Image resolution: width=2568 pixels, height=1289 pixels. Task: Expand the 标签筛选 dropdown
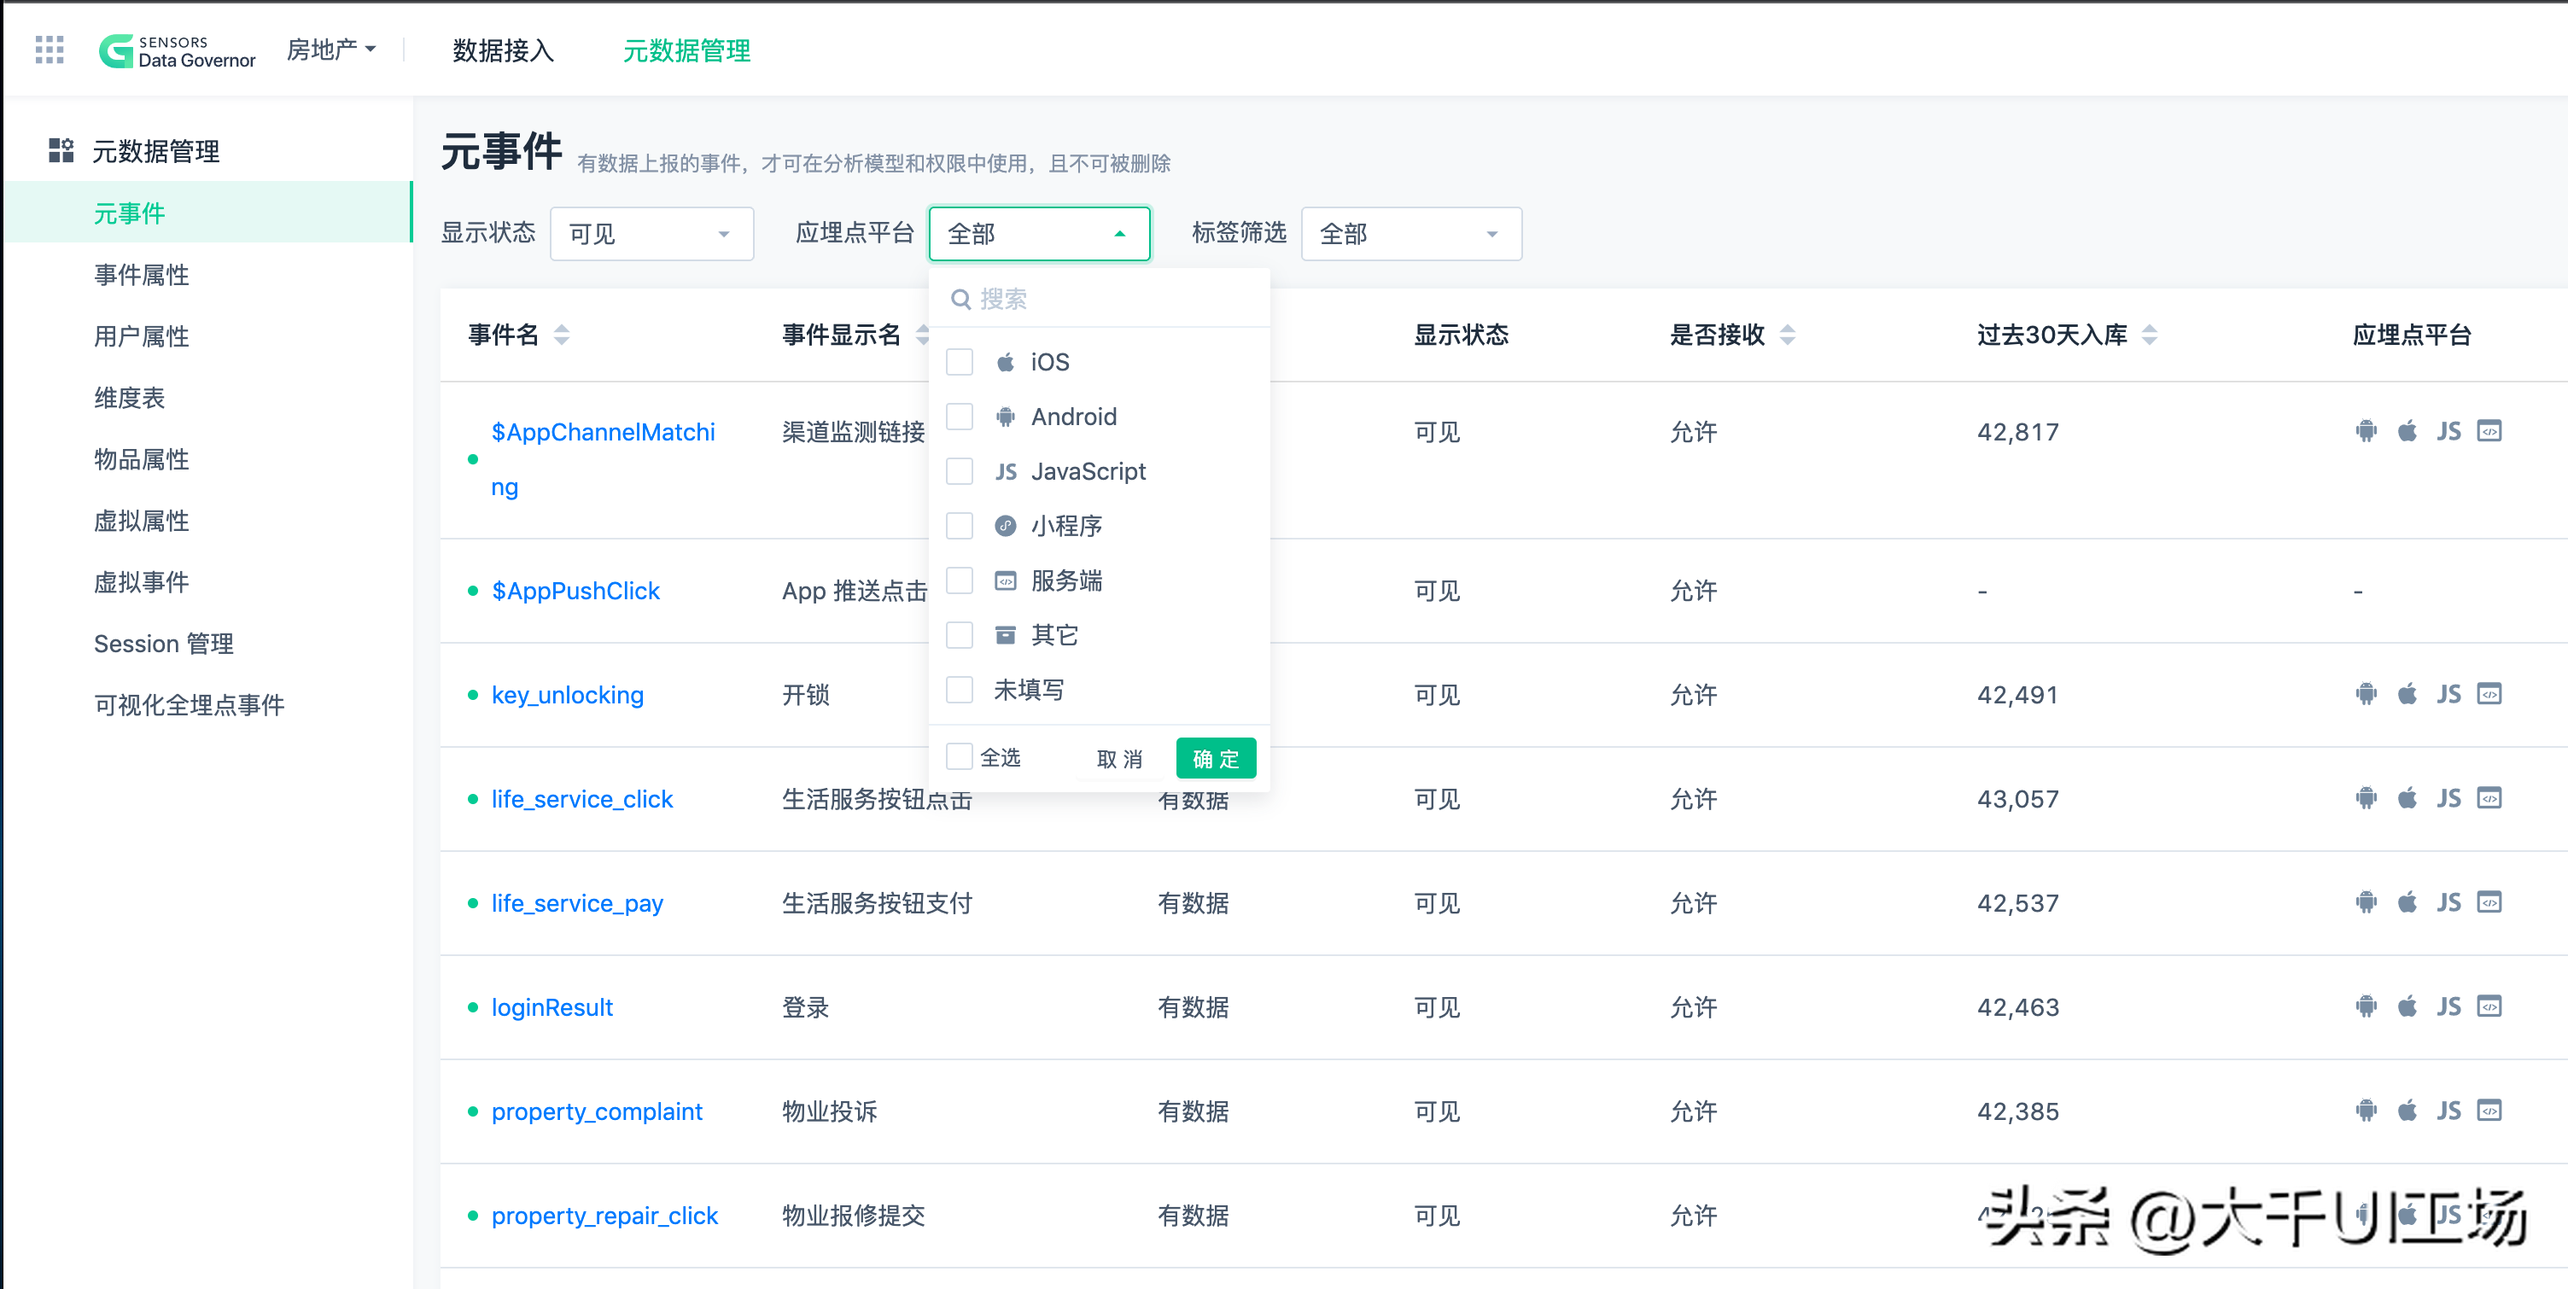[1409, 234]
